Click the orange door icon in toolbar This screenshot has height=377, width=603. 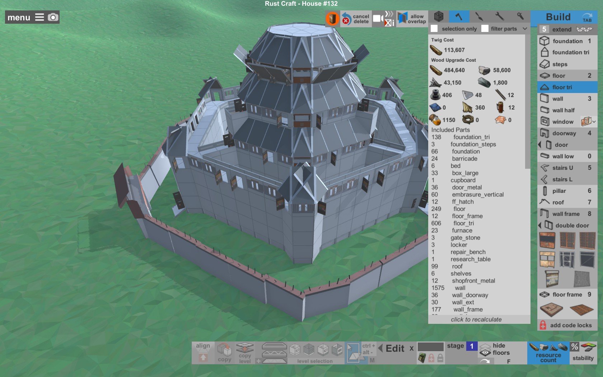[x=332, y=18]
